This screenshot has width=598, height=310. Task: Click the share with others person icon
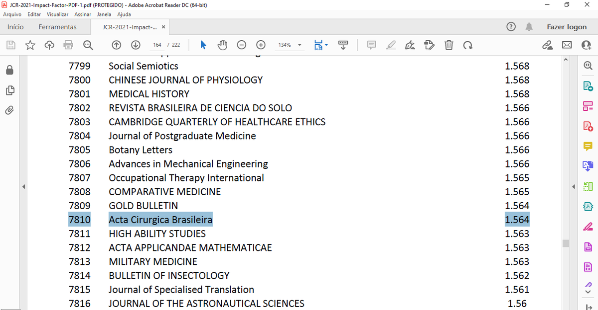click(586, 45)
